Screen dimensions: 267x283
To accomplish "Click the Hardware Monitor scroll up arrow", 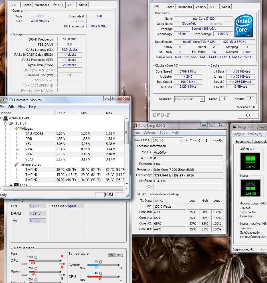I will pos(127,118).
